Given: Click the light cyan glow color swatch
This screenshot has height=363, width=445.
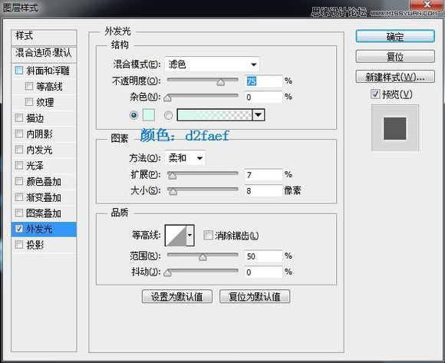Looking at the screenshot, I should [148, 115].
